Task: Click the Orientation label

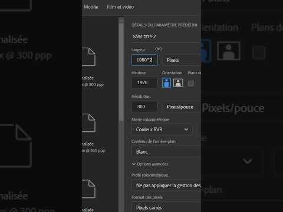Action: coord(172,73)
